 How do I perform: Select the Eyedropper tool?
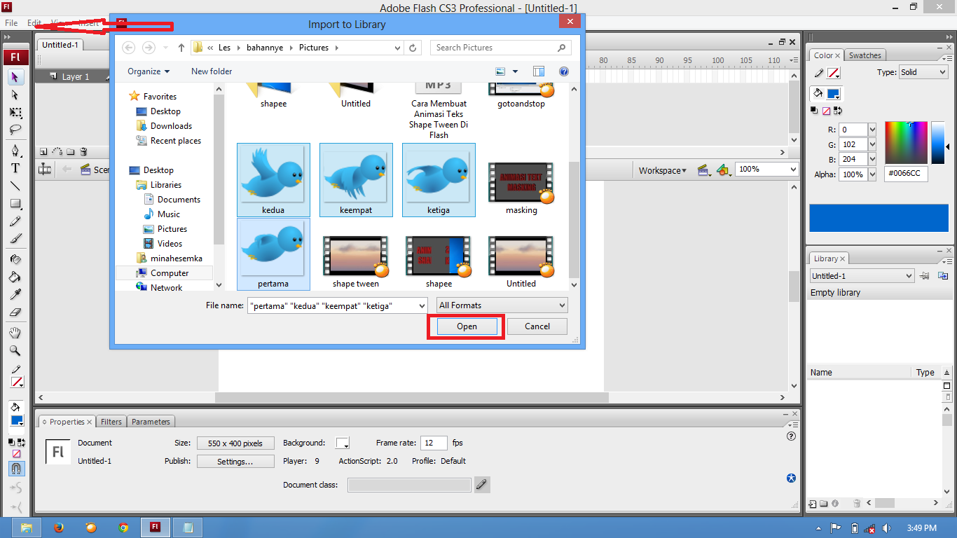pos(15,294)
